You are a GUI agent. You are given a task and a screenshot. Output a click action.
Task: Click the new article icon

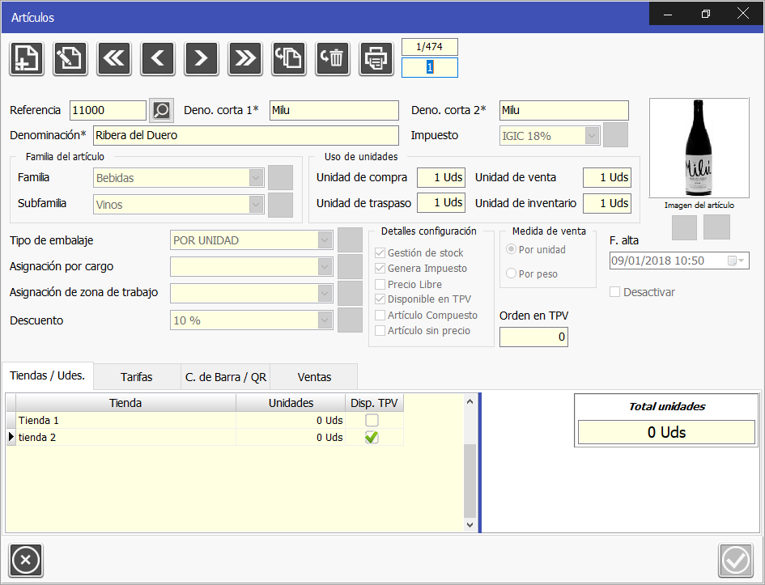point(26,58)
